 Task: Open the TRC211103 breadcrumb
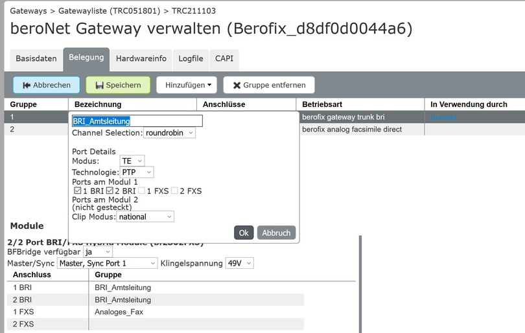[x=194, y=11]
